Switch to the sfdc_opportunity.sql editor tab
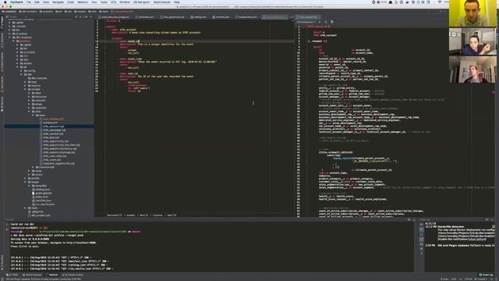The image size is (499, 281). point(173,17)
